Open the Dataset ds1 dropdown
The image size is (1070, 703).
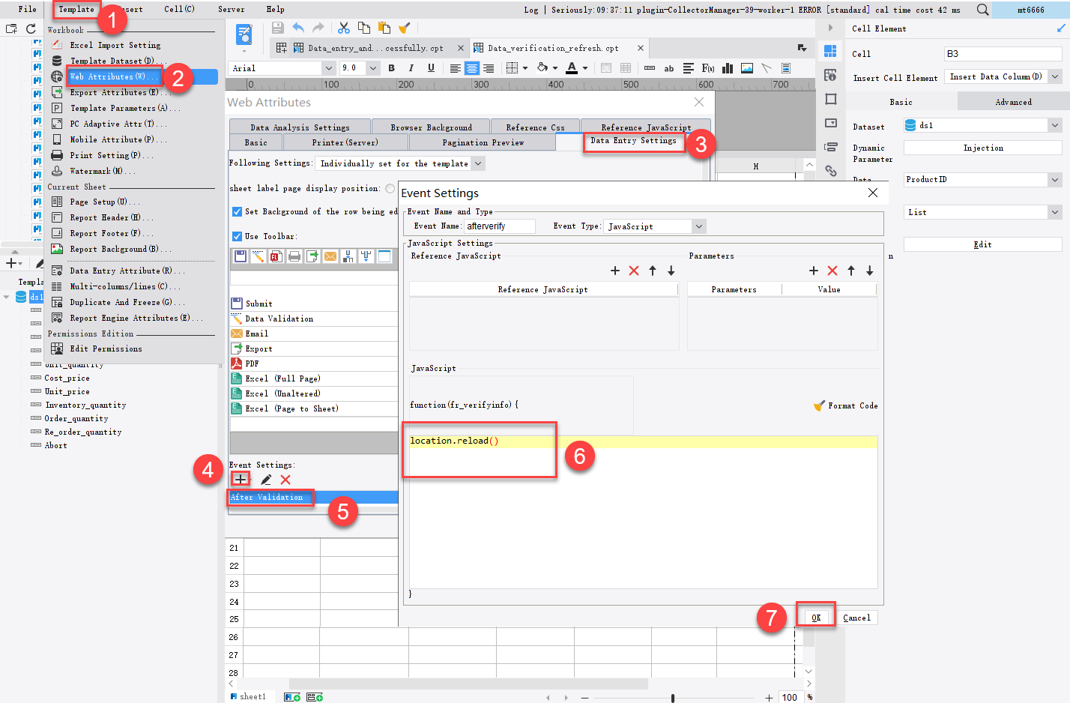(x=1055, y=126)
